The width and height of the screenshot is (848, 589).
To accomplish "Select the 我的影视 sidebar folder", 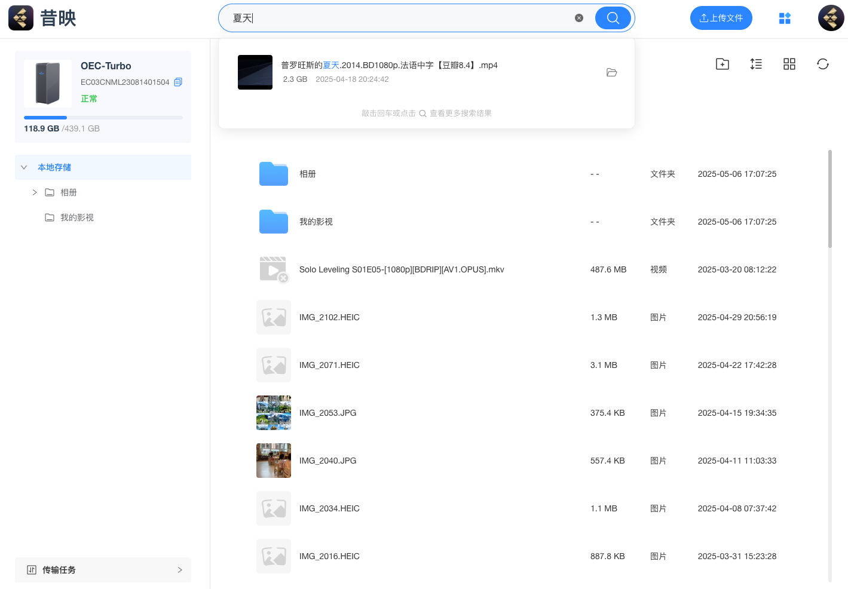I will tap(76, 217).
